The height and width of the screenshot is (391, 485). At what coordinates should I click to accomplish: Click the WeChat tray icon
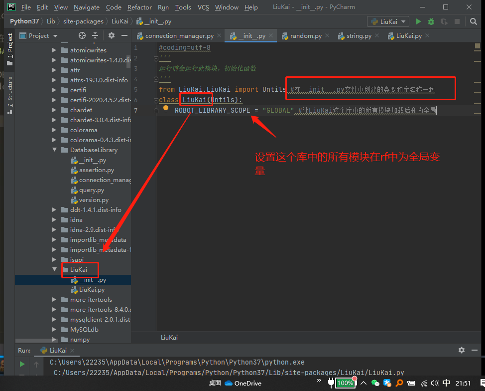tap(375, 383)
